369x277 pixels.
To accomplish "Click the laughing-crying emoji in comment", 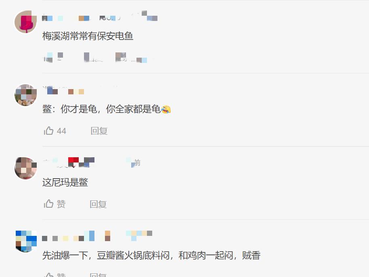I will [166, 109].
